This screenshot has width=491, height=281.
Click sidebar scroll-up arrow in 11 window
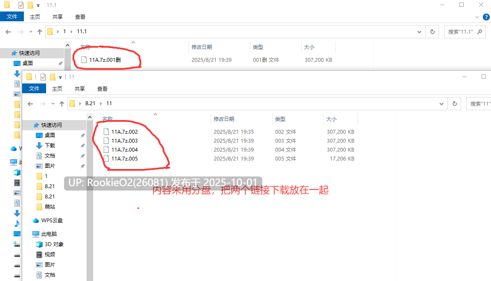[x=90, y=117]
